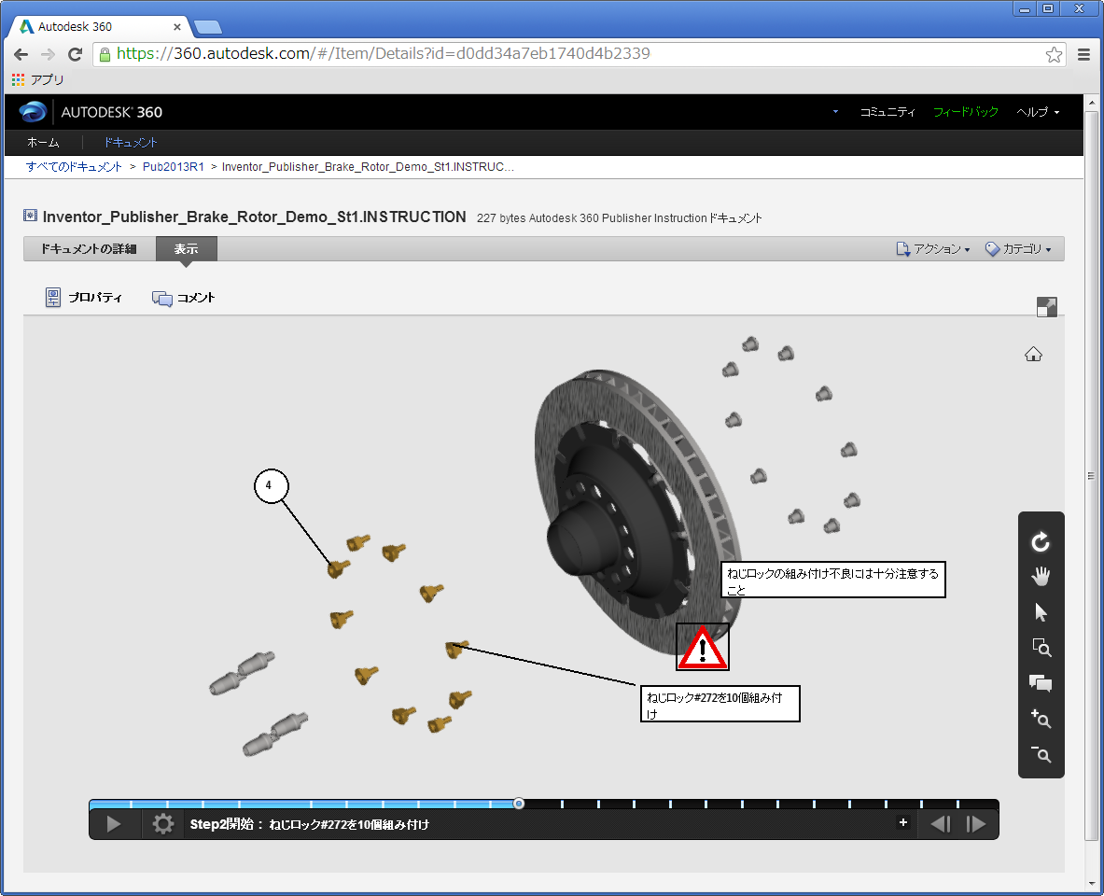Open the プロパティ panel
The image size is (1104, 896).
coord(84,297)
